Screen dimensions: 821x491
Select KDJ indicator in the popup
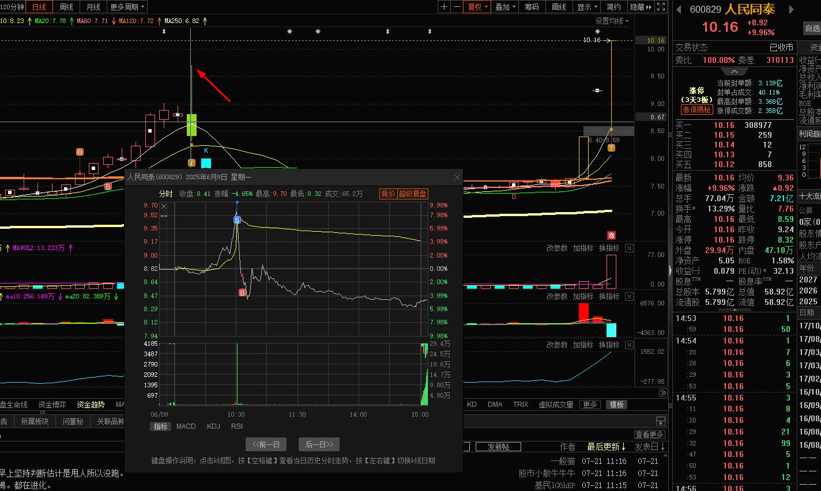tap(213, 426)
